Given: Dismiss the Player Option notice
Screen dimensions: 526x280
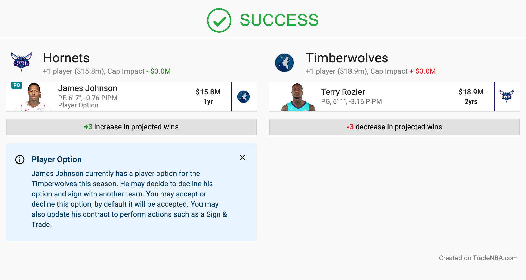Looking at the screenshot, I should click(x=243, y=158).
